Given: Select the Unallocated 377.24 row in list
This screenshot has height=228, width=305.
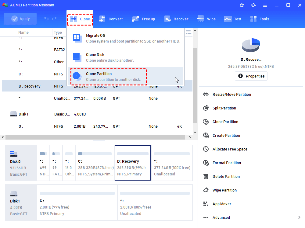Looking at the screenshot, I should pyautogui.click(x=97, y=98).
